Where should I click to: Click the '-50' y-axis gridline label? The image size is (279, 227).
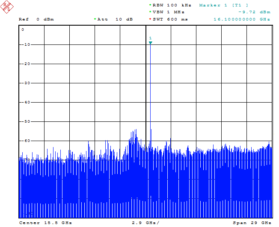point(26,121)
